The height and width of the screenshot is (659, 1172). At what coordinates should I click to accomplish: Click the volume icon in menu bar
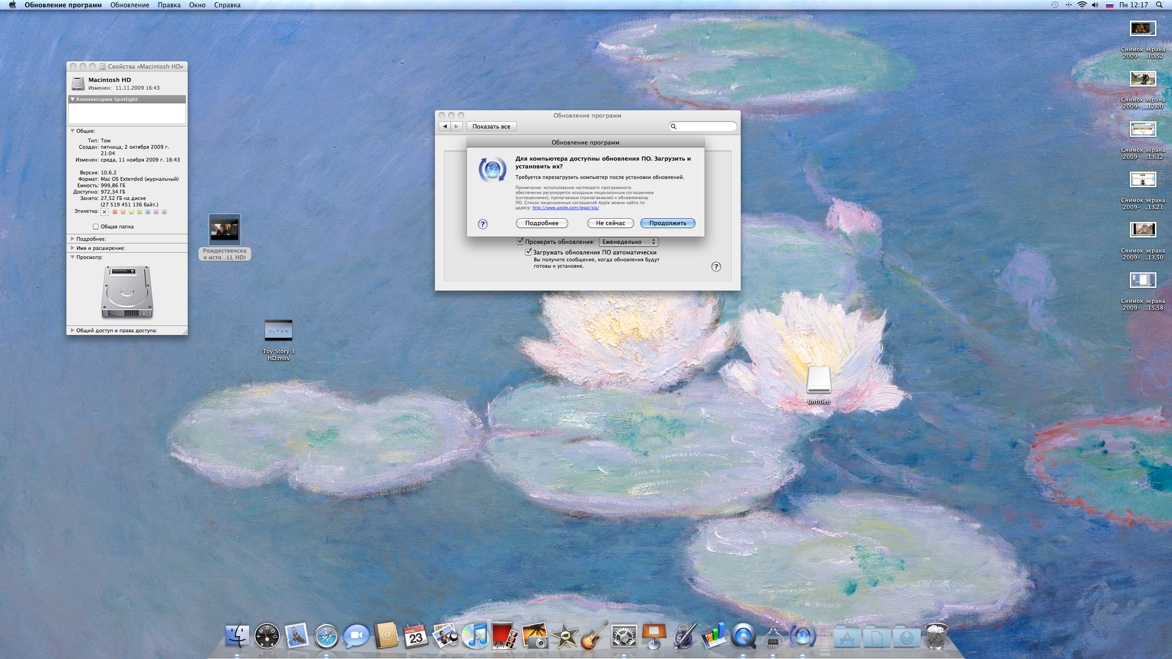(x=1095, y=5)
